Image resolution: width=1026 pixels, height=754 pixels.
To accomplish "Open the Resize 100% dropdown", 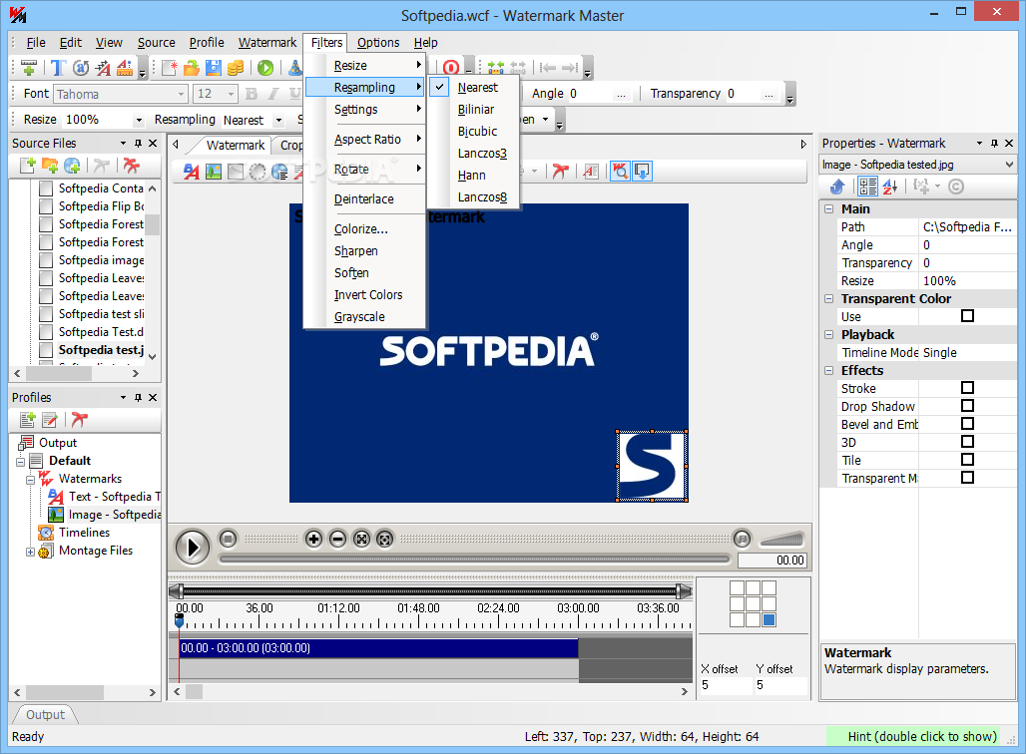I will (138, 121).
